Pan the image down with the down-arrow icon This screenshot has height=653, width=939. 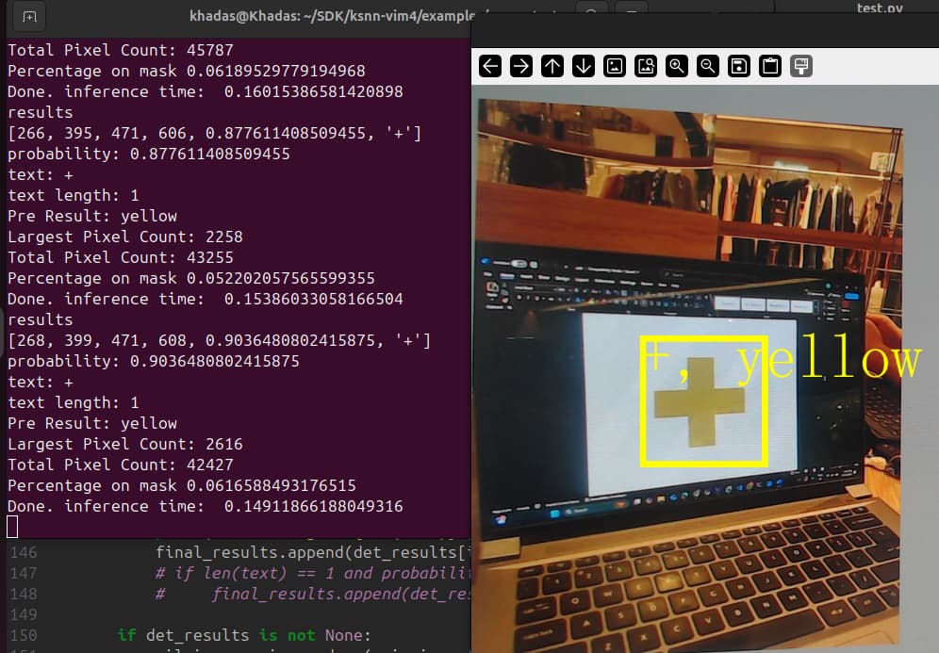pos(584,66)
